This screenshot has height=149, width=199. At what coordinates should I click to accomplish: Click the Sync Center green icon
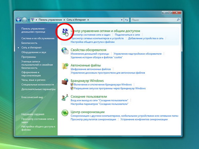tap(65, 113)
